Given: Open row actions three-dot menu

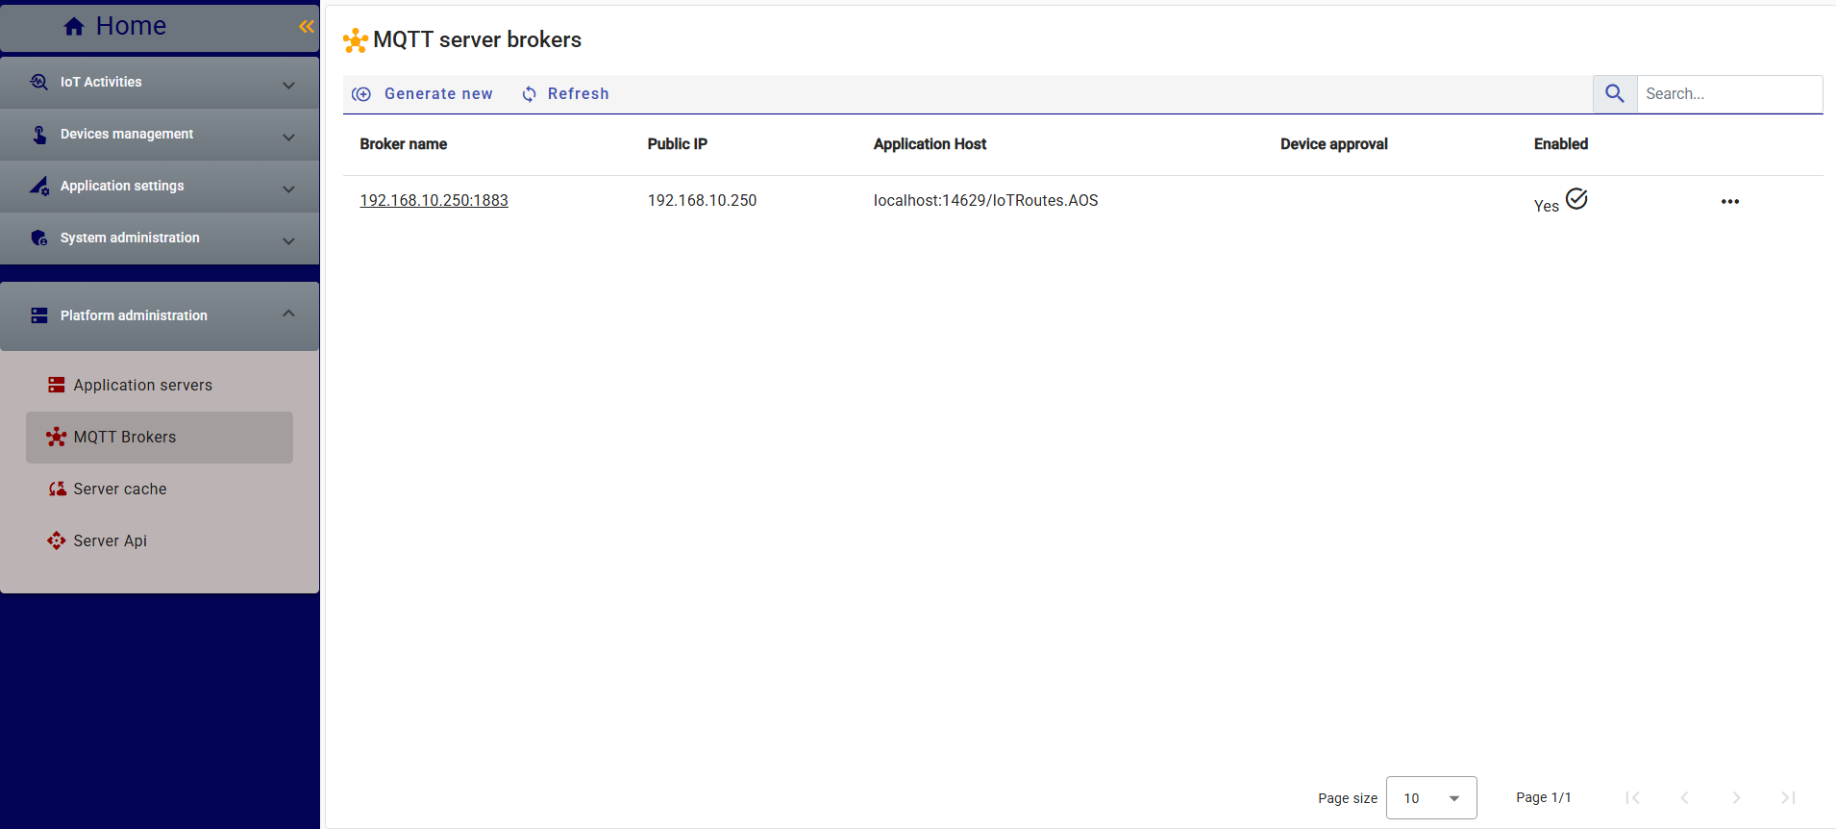Looking at the screenshot, I should (1729, 202).
